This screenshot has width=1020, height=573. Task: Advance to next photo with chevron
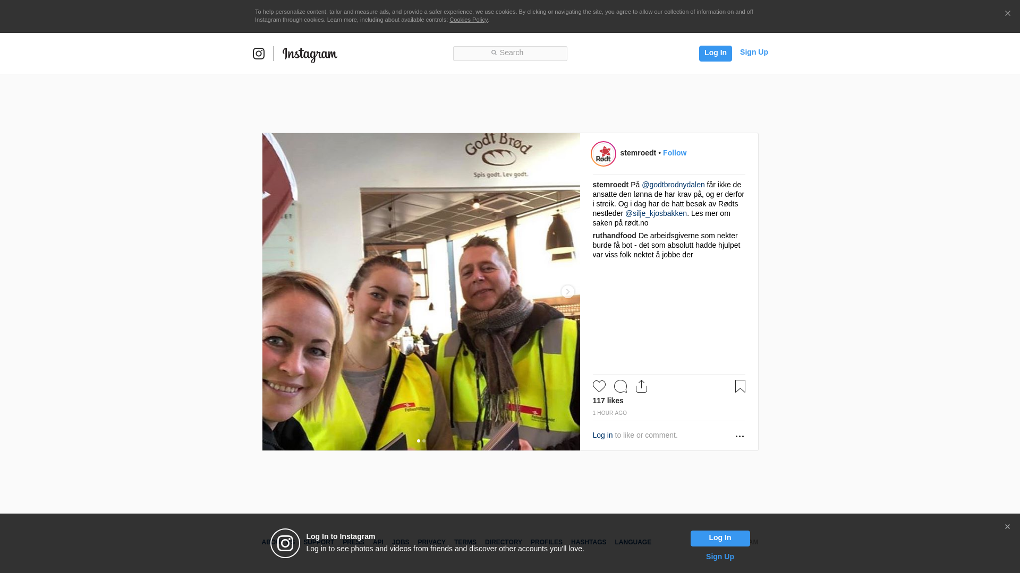[567, 292]
